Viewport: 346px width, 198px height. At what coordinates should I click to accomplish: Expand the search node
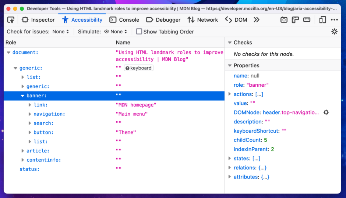tap(29, 123)
